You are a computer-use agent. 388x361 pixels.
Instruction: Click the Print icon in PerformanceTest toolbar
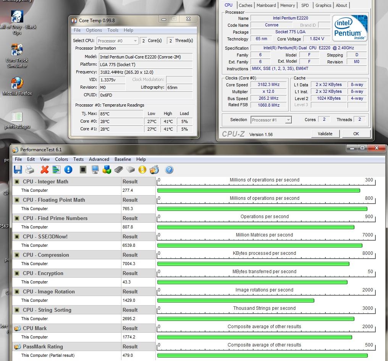point(30,170)
